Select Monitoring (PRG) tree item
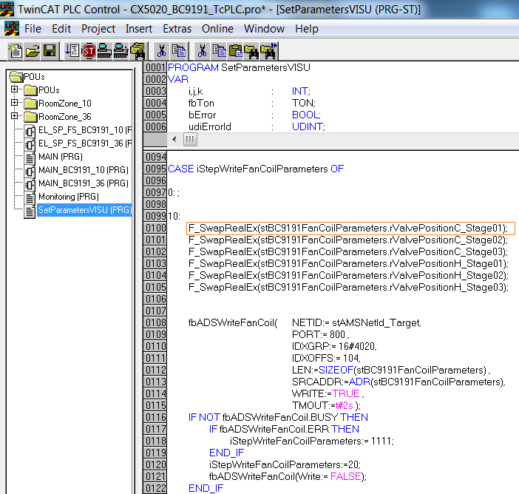This screenshot has height=494, width=519. point(69,197)
